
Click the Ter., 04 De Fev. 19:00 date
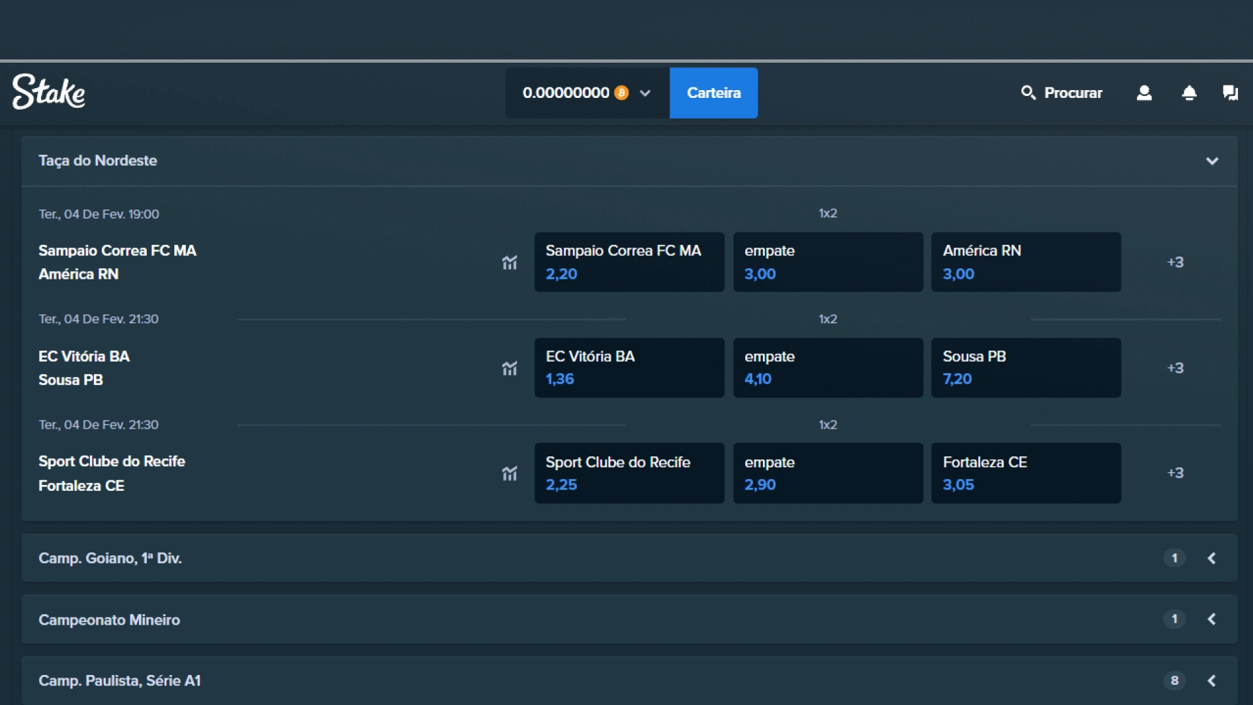[99, 214]
